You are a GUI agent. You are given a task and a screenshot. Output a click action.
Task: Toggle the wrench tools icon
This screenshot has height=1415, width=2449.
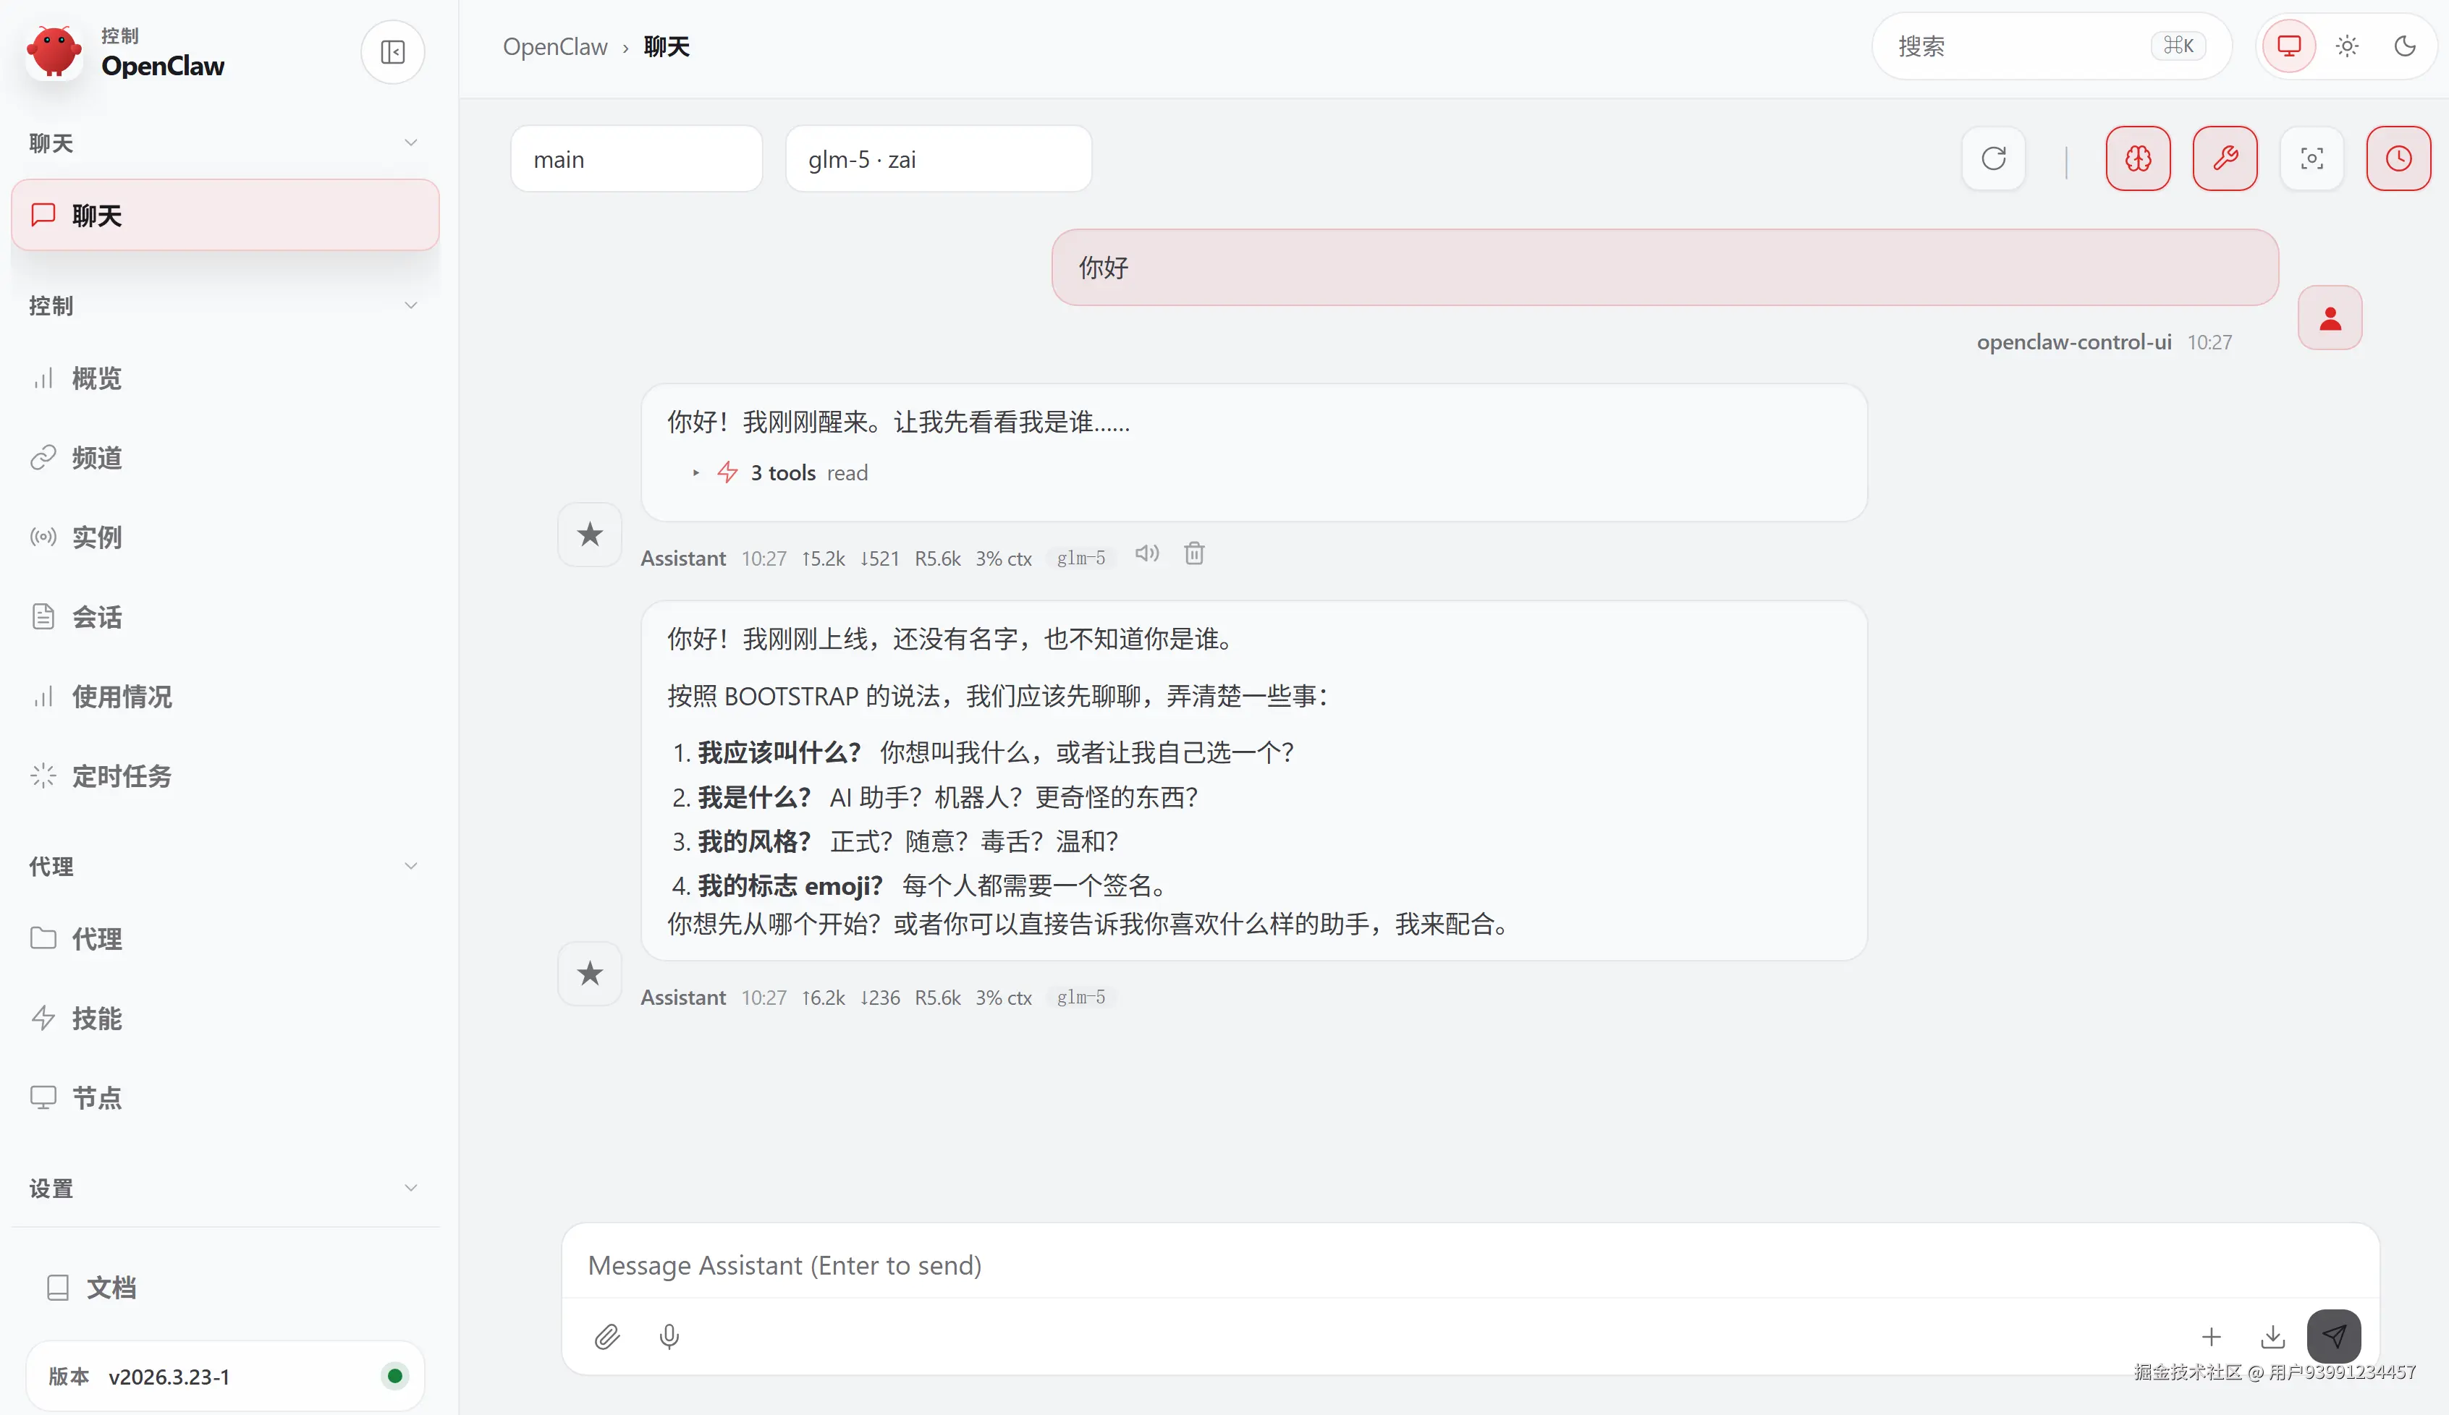click(2225, 158)
